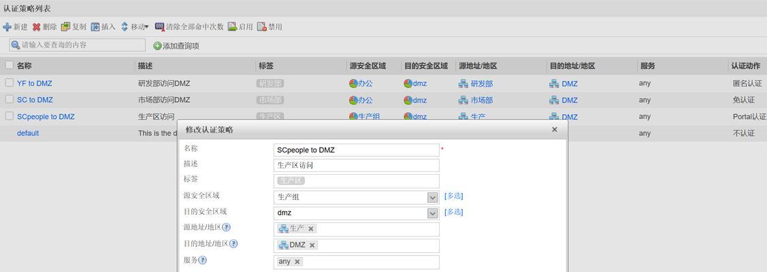
Task: Click 办公 zone icon in SC row
Action: click(x=353, y=100)
